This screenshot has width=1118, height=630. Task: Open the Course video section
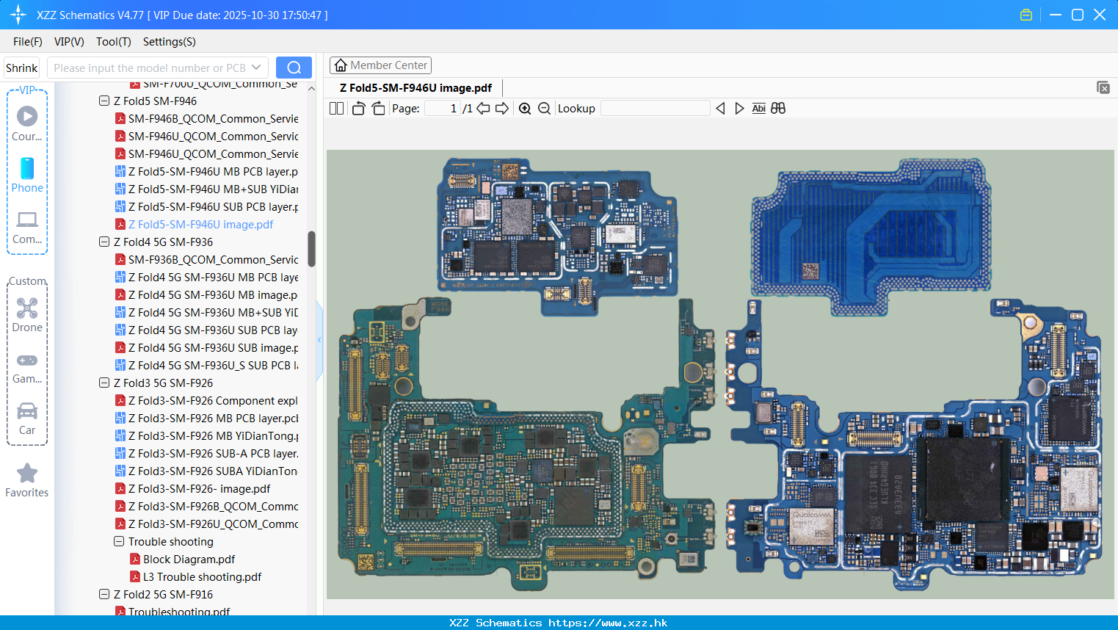[x=27, y=123]
